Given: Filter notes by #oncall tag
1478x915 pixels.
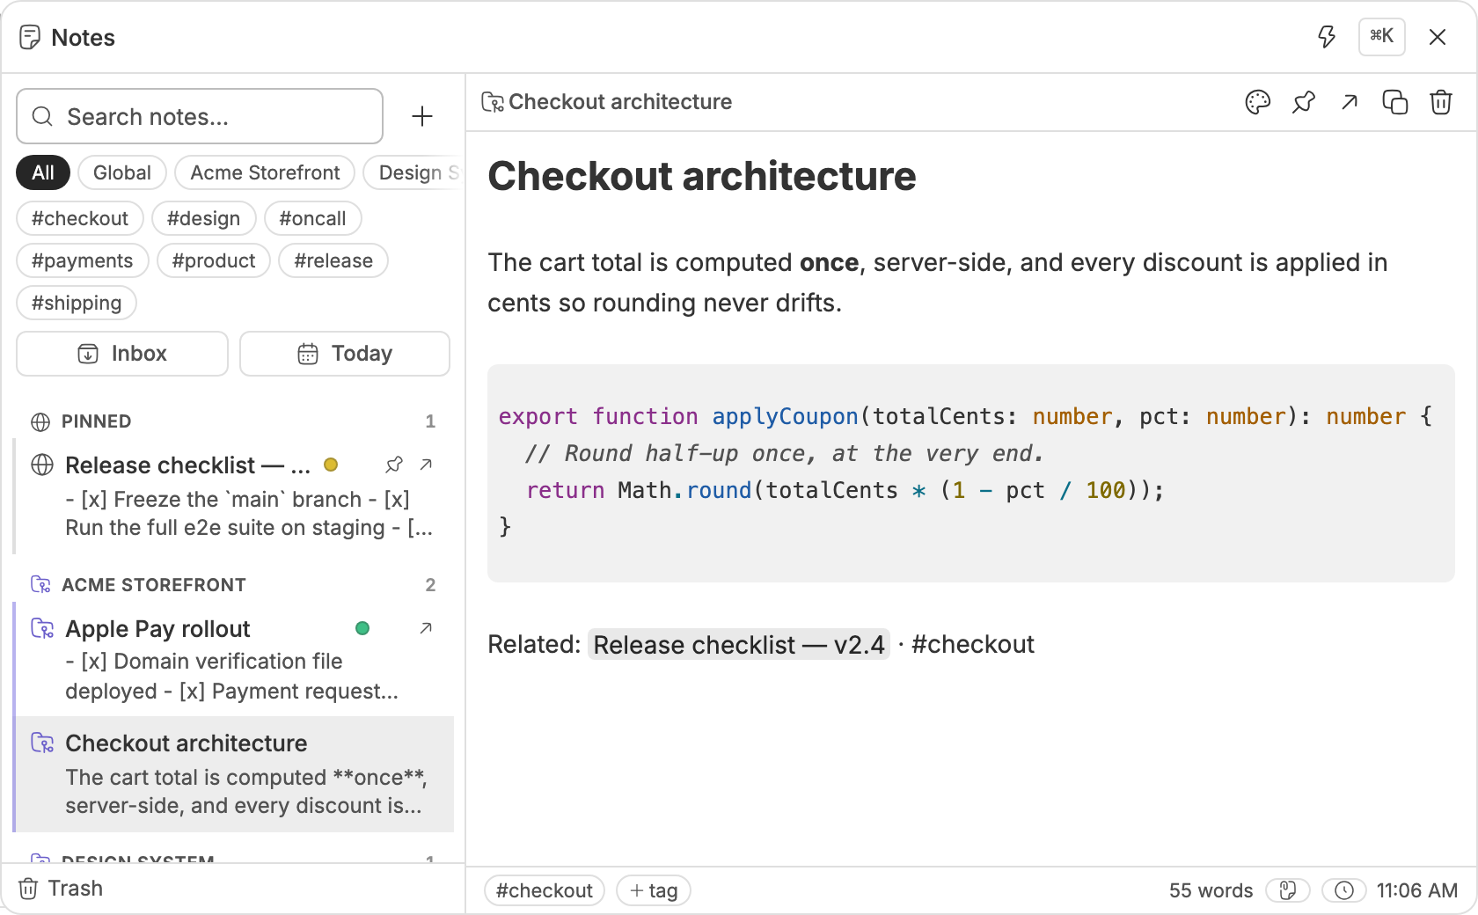Looking at the screenshot, I should tap(312, 218).
